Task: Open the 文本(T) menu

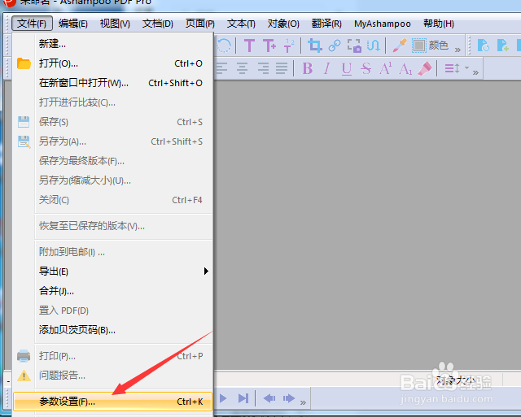Action: [241, 24]
